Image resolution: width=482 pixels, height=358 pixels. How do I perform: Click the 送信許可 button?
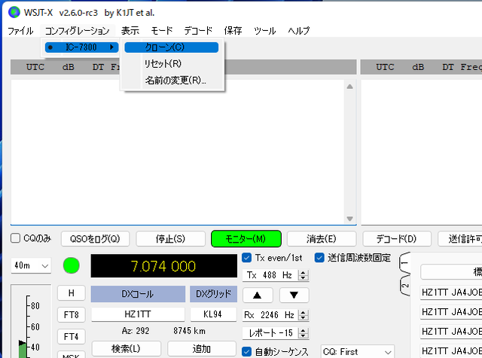(460, 239)
